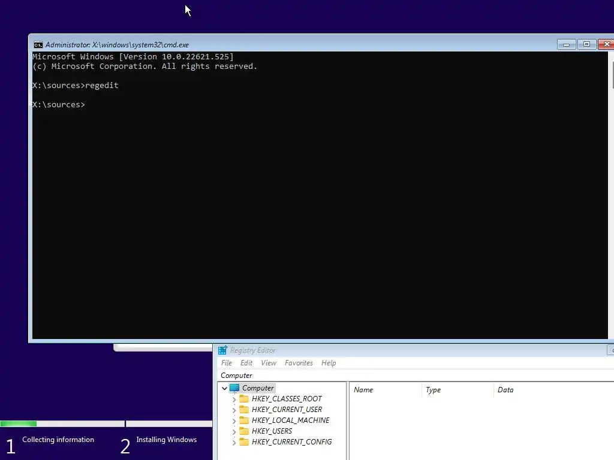
Task: Select HKEY_USERS in the tree
Action: pos(272,431)
